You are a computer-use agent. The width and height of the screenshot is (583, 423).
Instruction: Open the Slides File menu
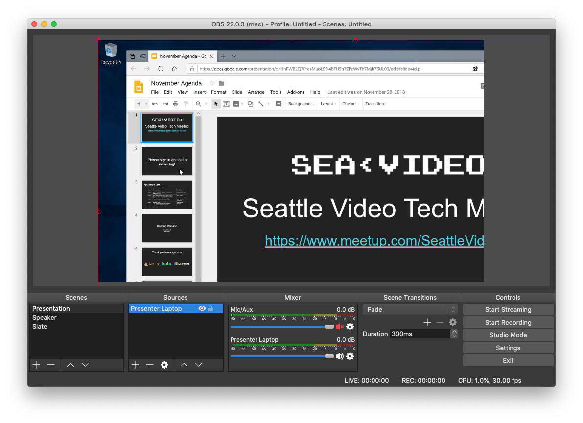coord(155,92)
